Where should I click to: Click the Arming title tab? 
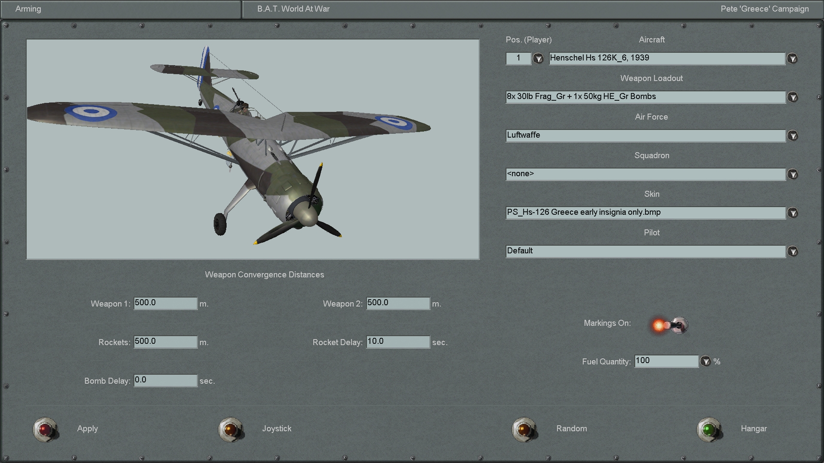(x=28, y=9)
